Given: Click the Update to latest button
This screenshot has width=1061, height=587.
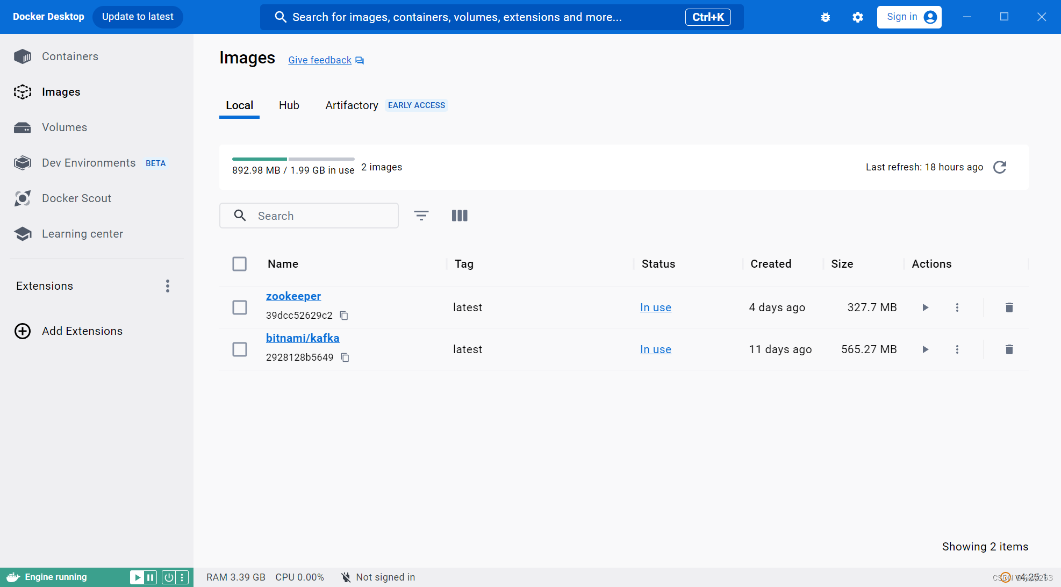Looking at the screenshot, I should 138,17.
